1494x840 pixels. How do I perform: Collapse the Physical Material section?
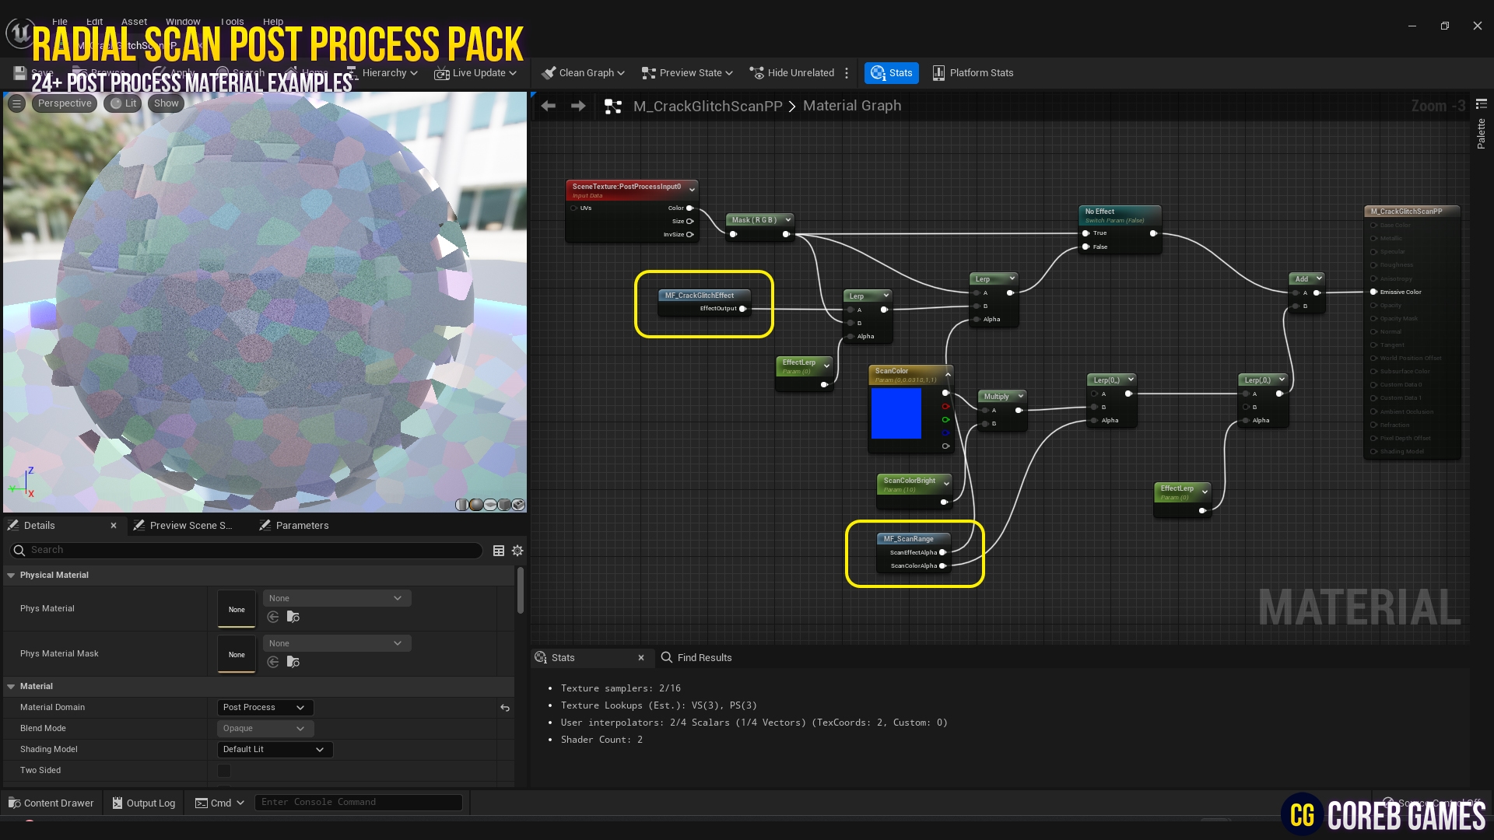pyautogui.click(x=12, y=576)
